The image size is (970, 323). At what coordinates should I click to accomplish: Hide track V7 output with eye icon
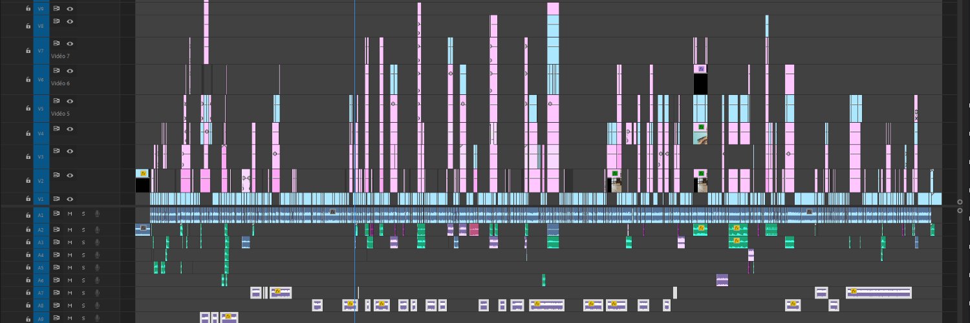click(x=69, y=43)
